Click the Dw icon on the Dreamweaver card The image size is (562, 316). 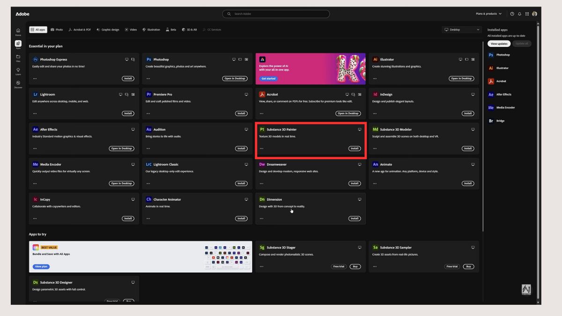pos(262,164)
